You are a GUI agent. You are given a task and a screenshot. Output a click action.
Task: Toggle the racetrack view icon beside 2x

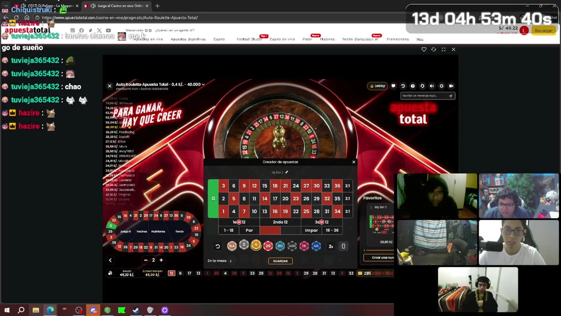pyautogui.click(x=344, y=246)
